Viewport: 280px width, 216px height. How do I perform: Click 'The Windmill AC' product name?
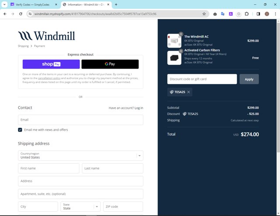point(196,37)
